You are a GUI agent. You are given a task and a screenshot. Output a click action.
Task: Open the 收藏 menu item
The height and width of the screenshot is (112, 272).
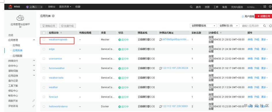click(x=78, y=7)
